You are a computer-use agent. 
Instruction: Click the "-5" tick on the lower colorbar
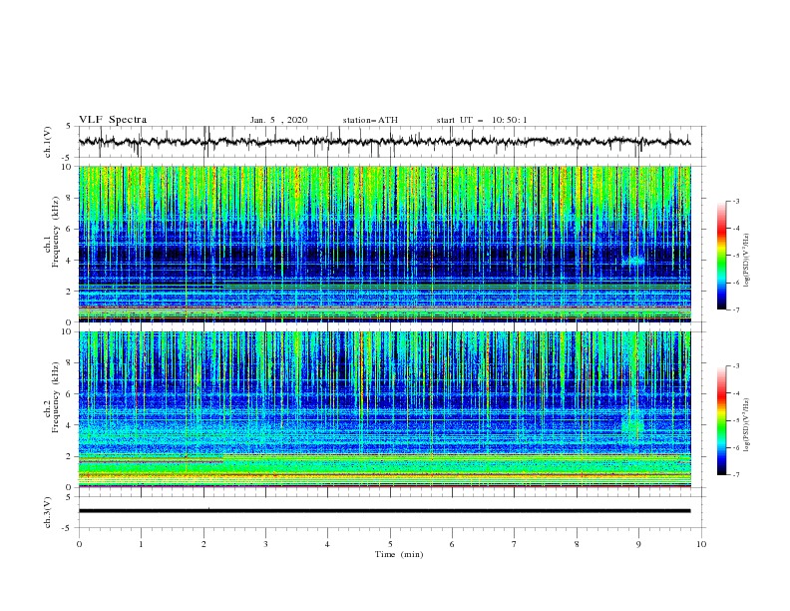click(x=735, y=420)
